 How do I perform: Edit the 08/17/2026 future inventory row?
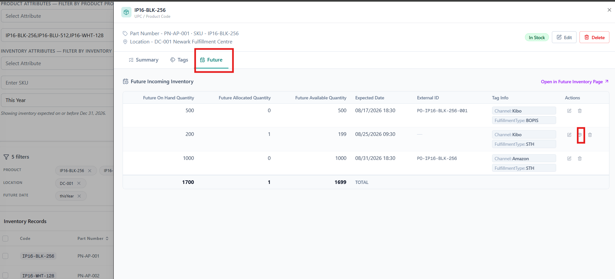(569, 111)
